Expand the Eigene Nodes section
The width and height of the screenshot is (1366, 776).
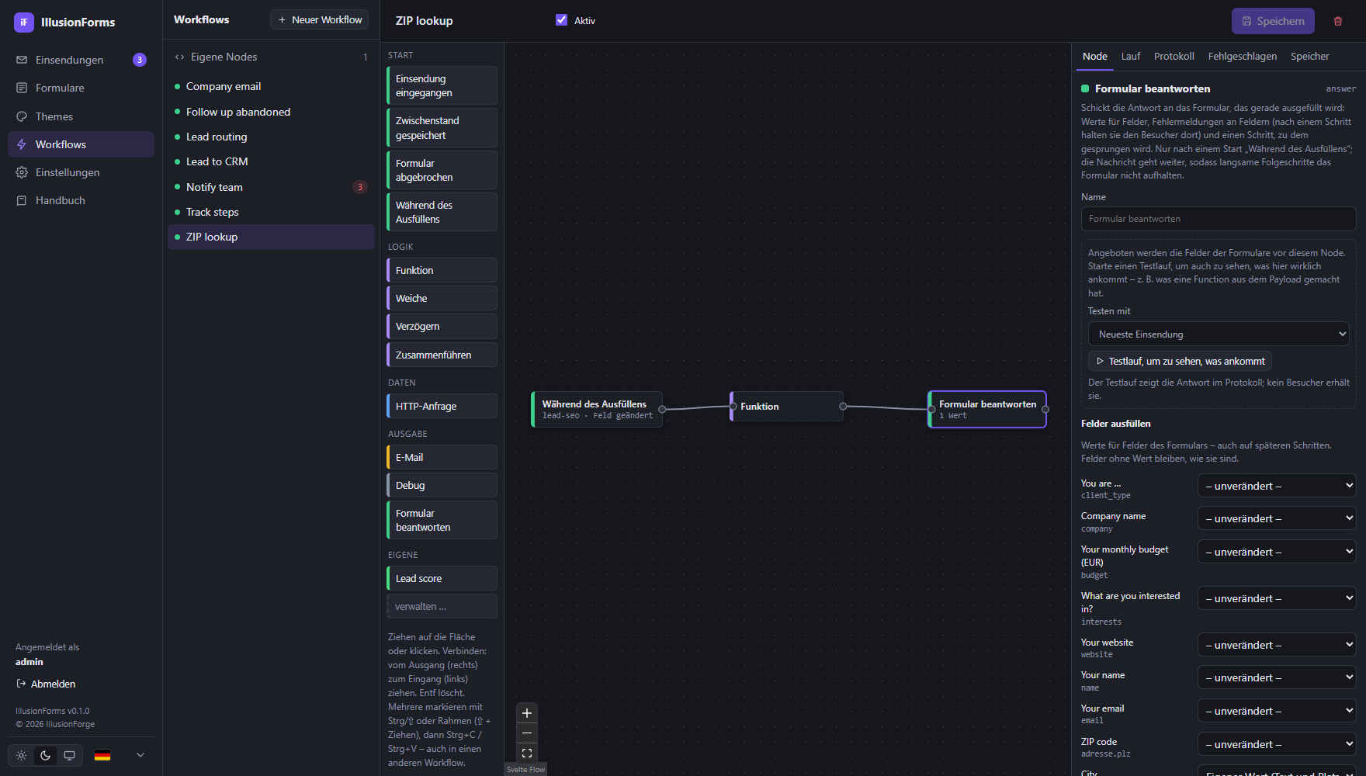click(271, 57)
